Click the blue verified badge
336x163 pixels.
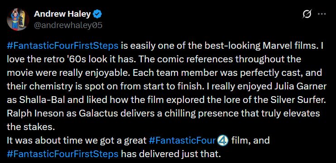point(98,14)
